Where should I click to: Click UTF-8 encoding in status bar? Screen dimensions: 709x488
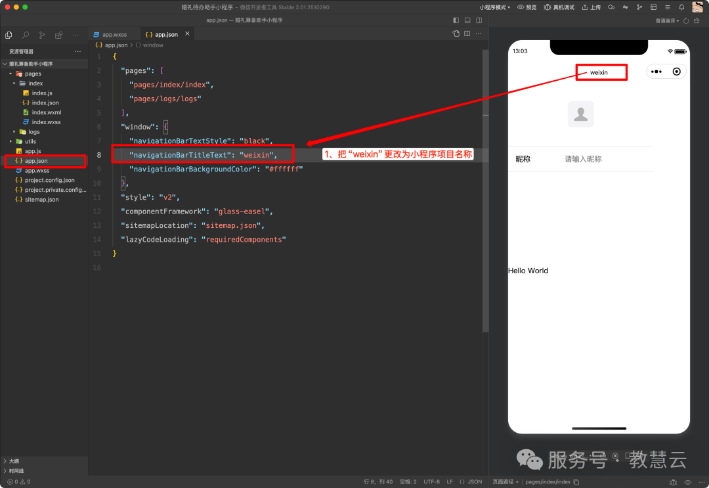[x=431, y=481]
